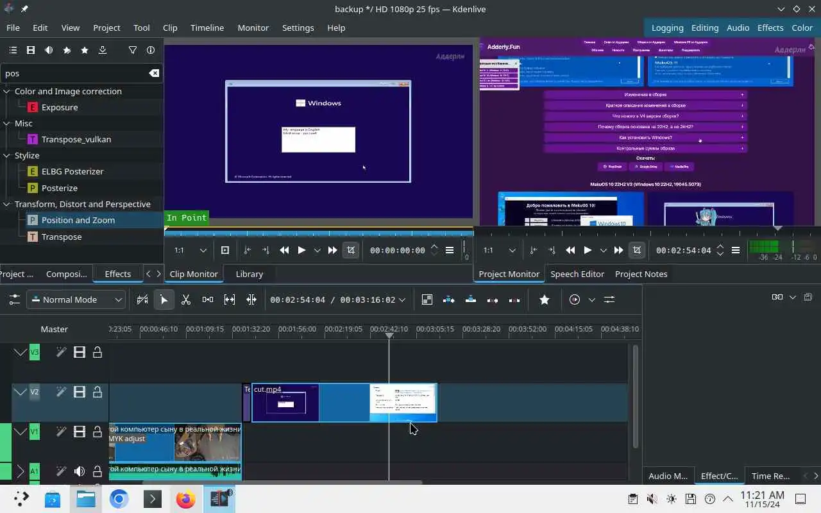Switch to the Effects tab
The image size is (821, 513).
coord(117,274)
